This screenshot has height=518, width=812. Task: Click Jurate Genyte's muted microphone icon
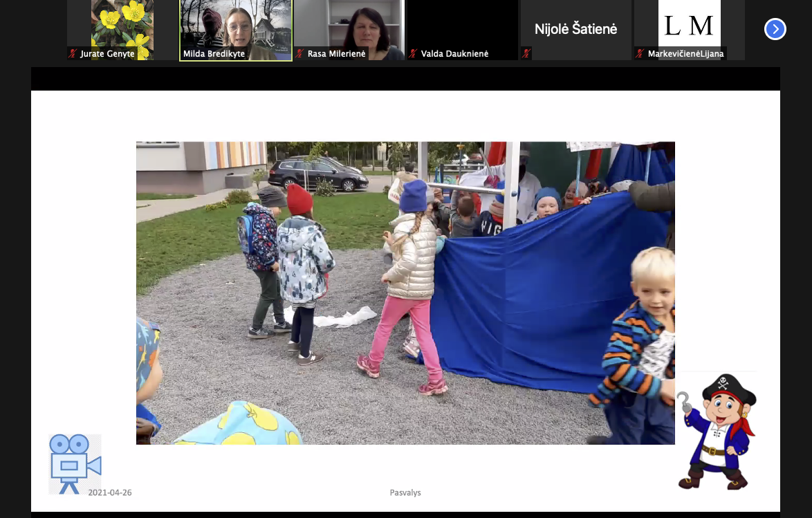point(73,53)
